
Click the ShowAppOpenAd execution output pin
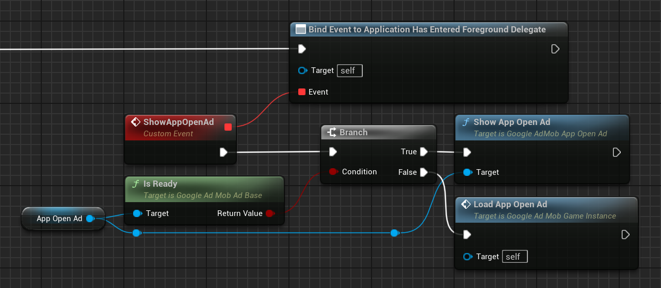pyautogui.click(x=223, y=152)
